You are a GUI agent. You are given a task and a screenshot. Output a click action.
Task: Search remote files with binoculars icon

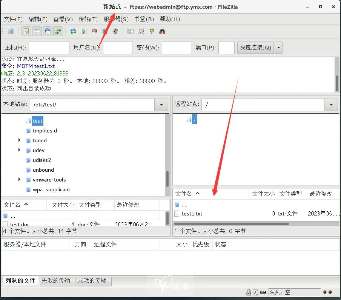tap(162, 32)
